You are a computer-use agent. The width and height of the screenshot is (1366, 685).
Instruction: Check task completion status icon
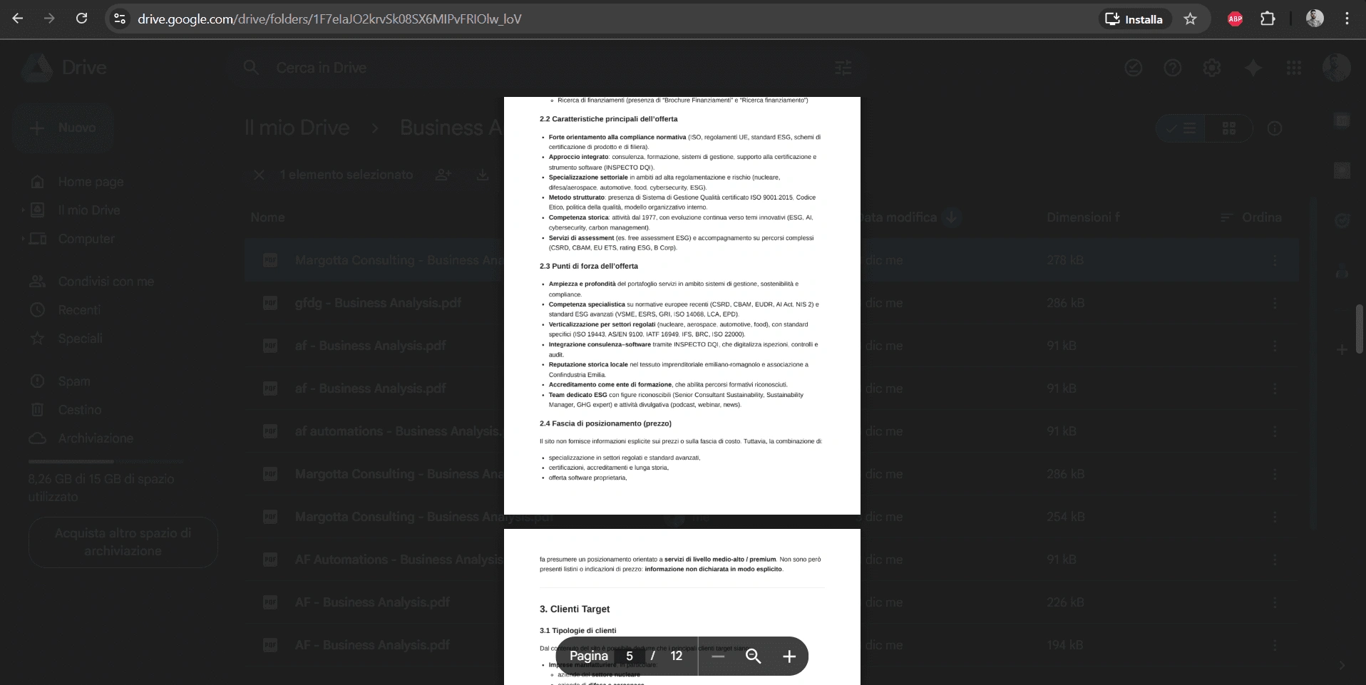1133,68
